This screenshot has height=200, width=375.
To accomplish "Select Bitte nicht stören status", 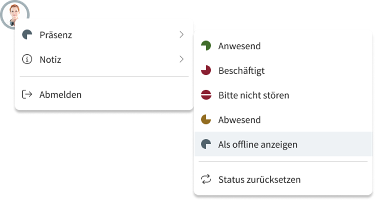I will 253,95.
